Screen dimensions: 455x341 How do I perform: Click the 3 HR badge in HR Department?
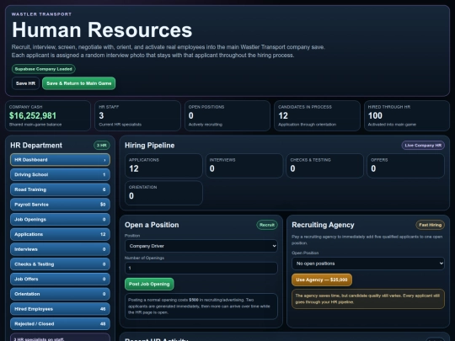[x=102, y=146]
